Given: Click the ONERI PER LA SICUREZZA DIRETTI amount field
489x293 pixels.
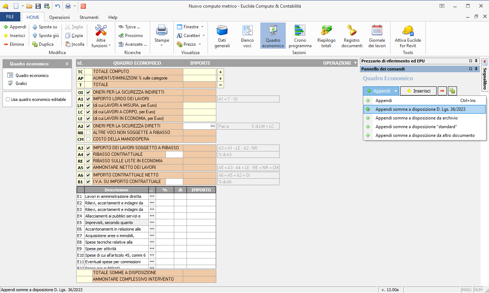Looking at the screenshot, I should [196, 126].
